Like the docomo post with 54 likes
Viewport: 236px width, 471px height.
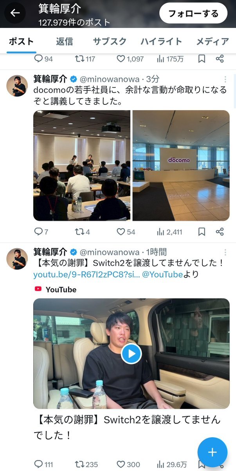126,232
